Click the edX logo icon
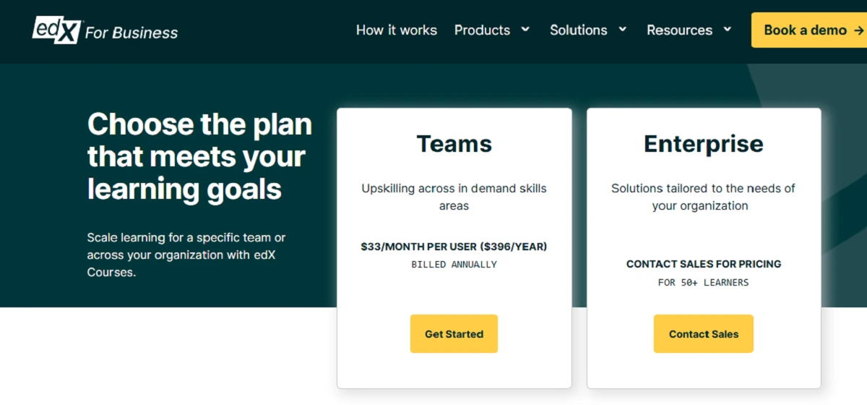 pyautogui.click(x=55, y=30)
